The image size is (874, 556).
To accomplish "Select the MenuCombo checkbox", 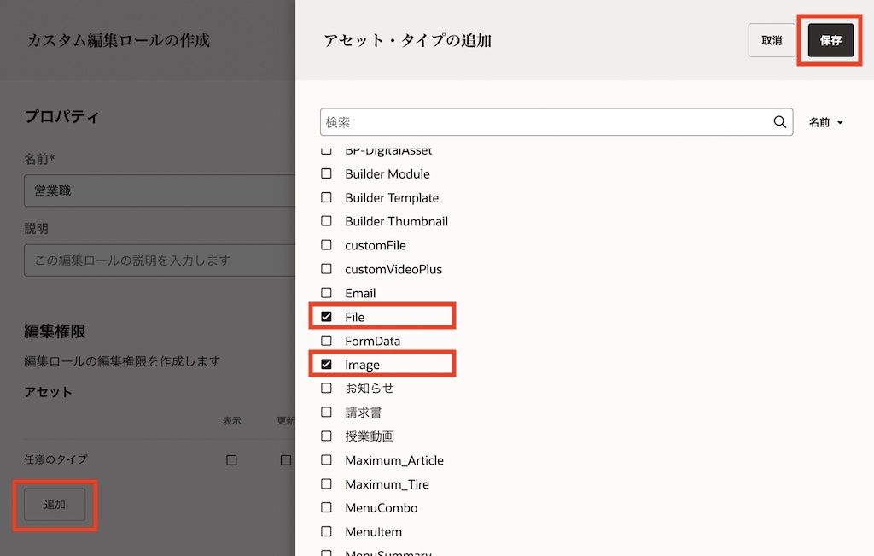I will (x=326, y=508).
